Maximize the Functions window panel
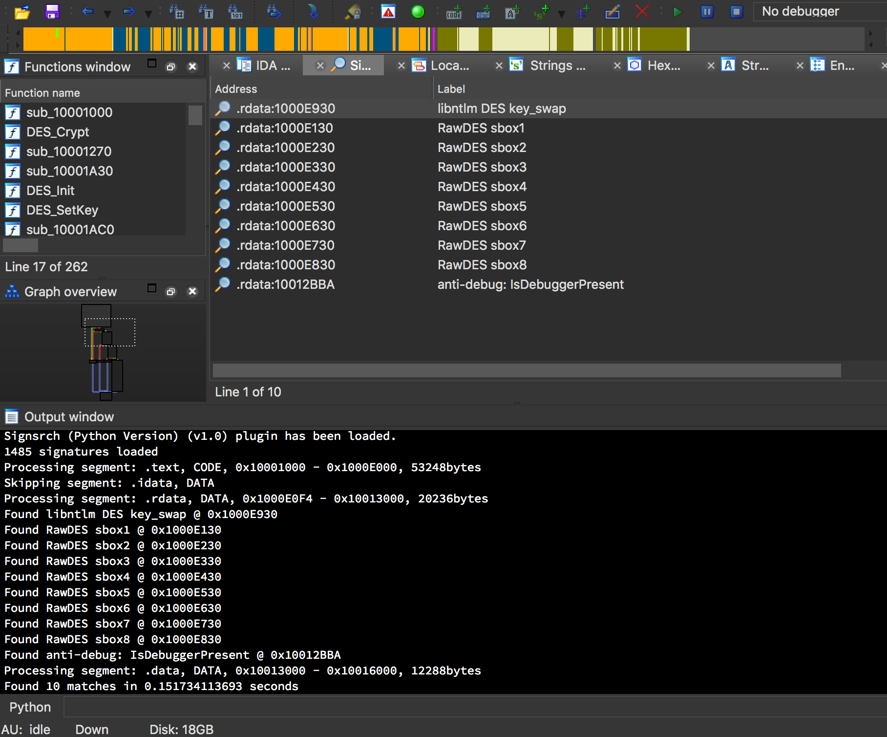This screenshot has height=737, width=887. [x=152, y=64]
